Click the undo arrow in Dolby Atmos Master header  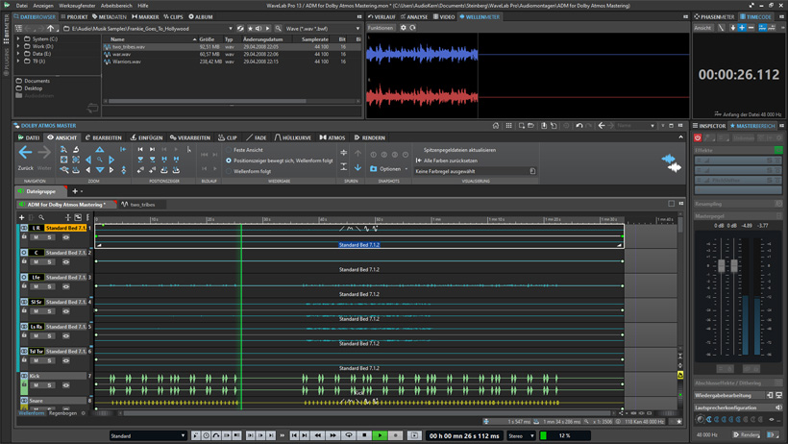pyautogui.click(x=579, y=126)
